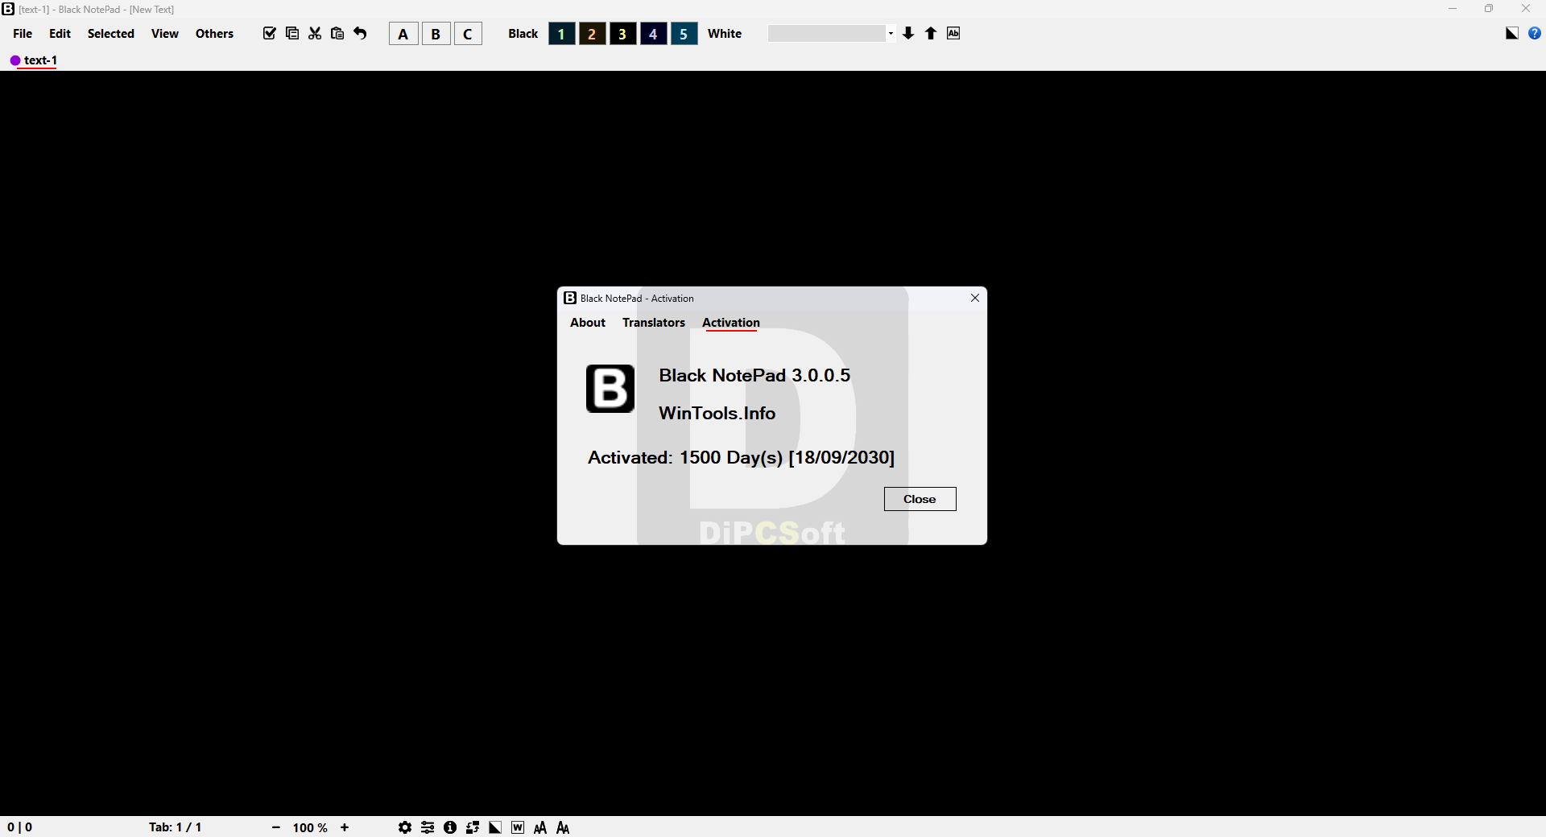This screenshot has width=1546, height=837.
Task: Click the 0 | 0 cursor position indicator
Action: pyautogui.click(x=19, y=827)
